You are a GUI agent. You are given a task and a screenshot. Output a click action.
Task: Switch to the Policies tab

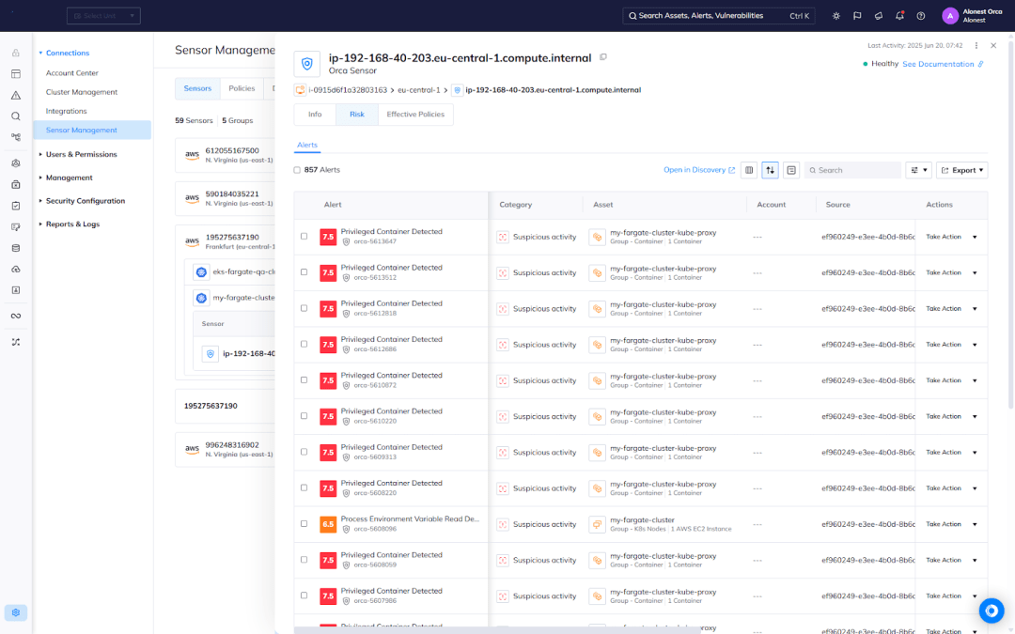click(242, 88)
